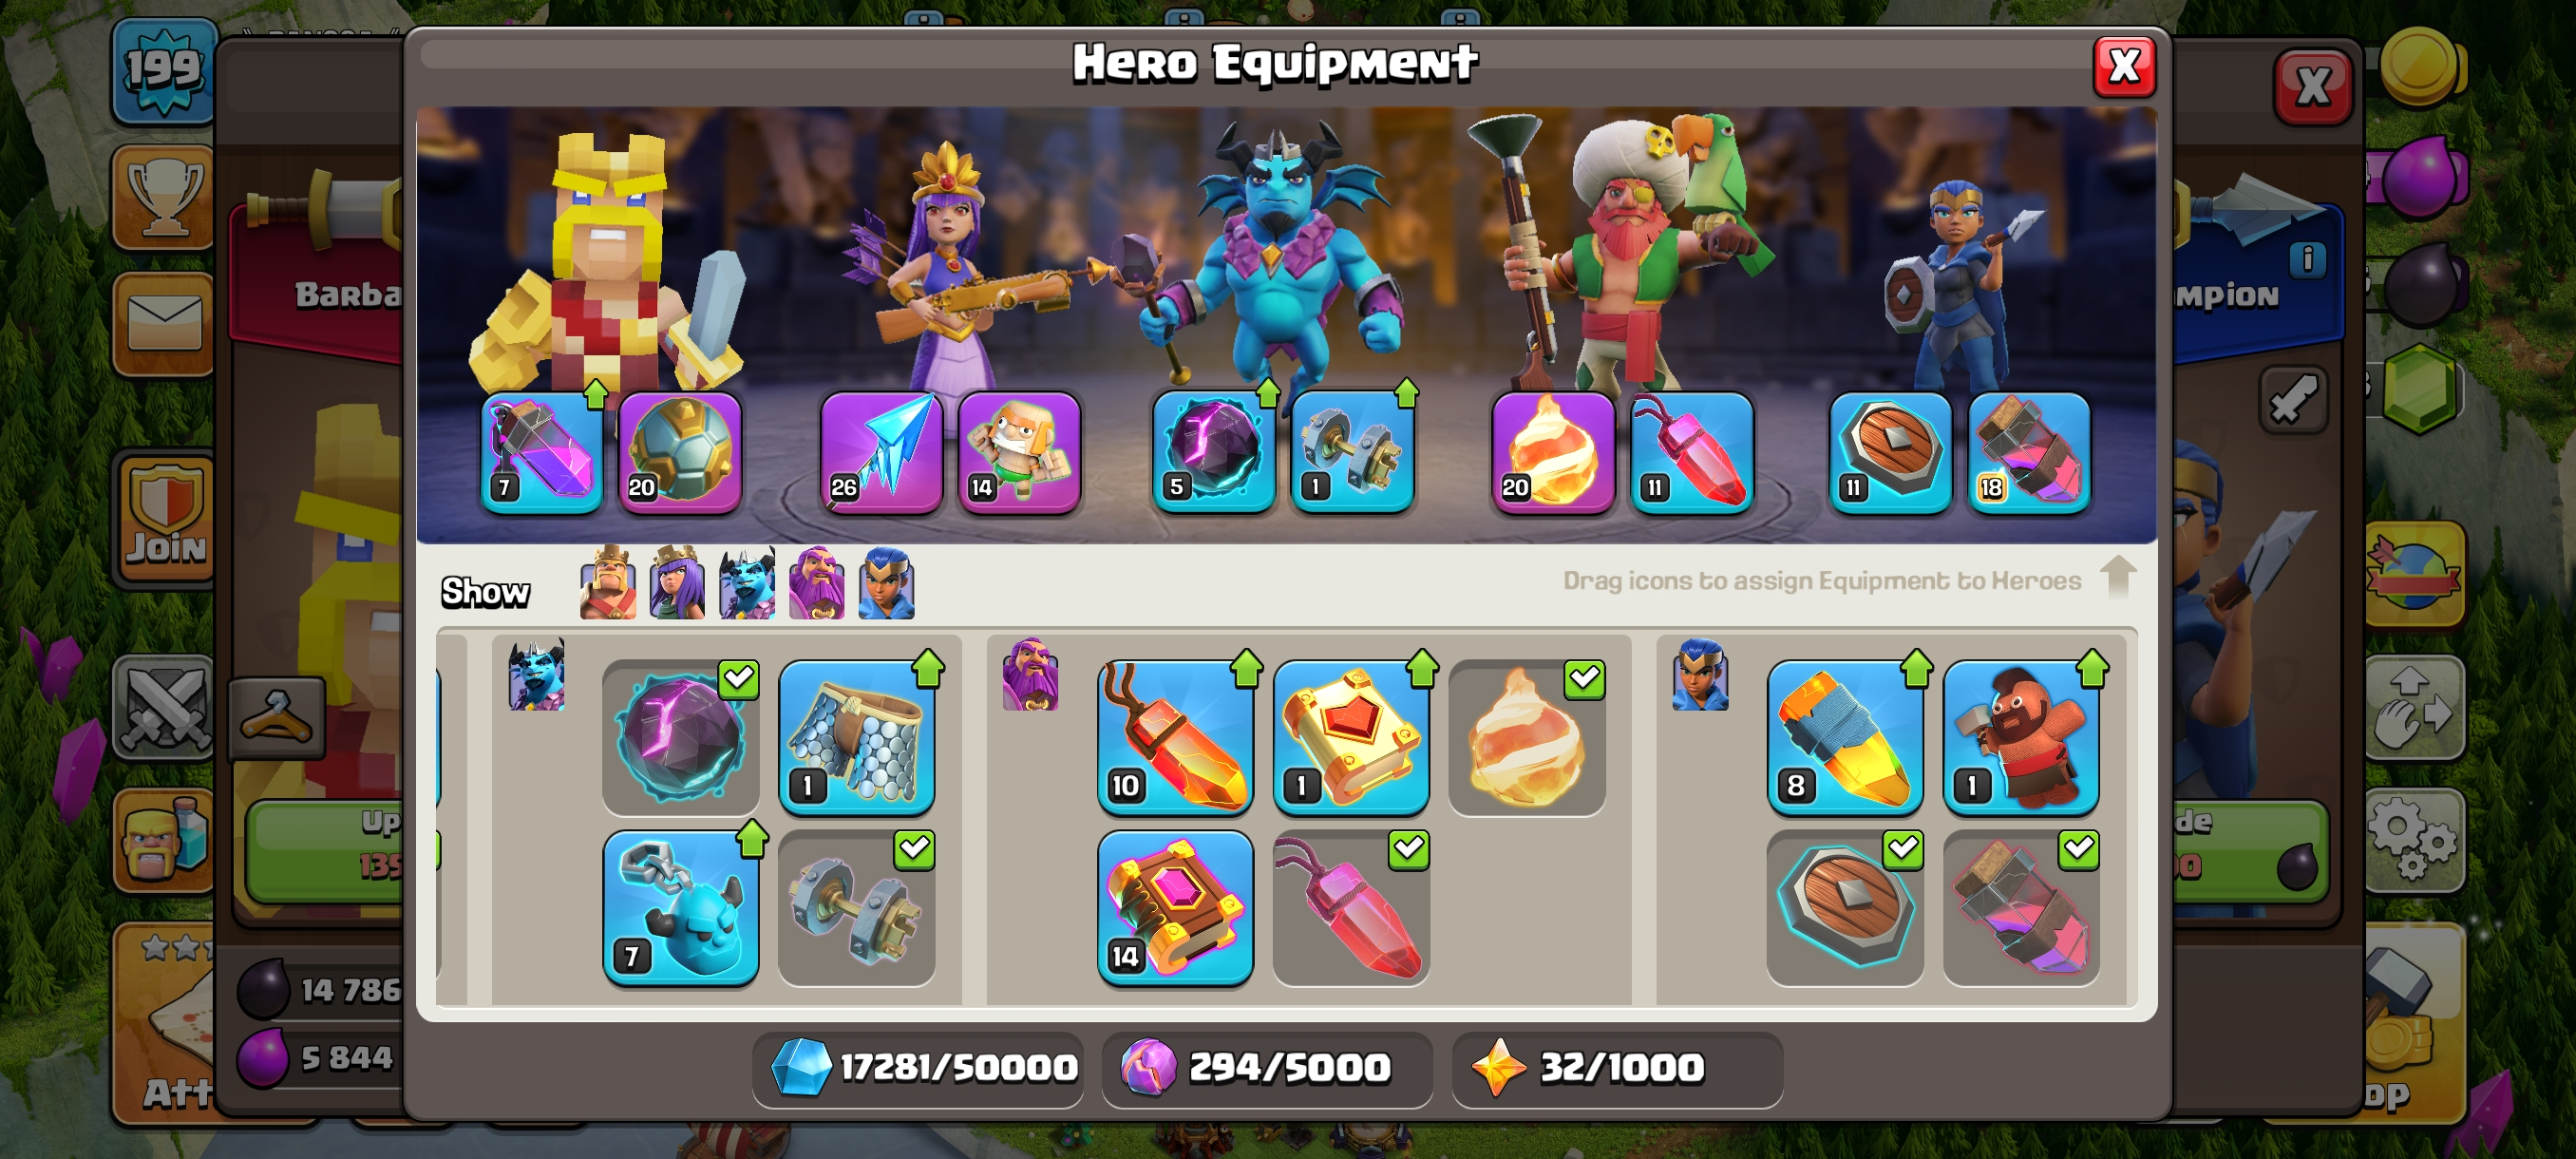This screenshot has width=2576, height=1159.
Task: Close the Hero Equipment window
Action: (2124, 67)
